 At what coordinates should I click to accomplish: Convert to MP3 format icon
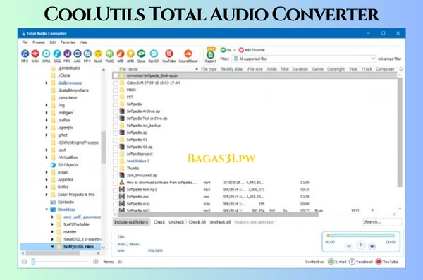pyautogui.click(x=25, y=54)
